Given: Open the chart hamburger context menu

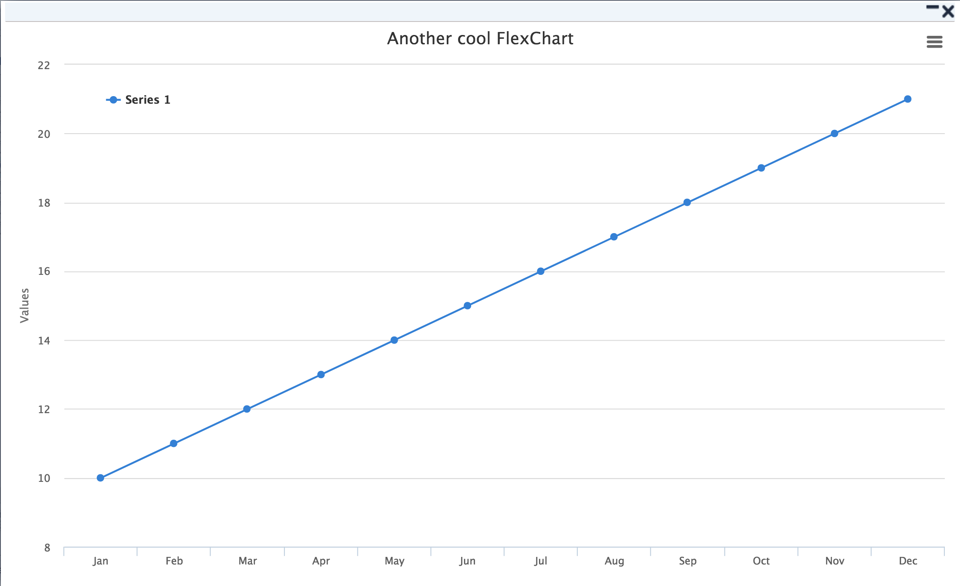Looking at the screenshot, I should pyautogui.click(x=934, y=42).
